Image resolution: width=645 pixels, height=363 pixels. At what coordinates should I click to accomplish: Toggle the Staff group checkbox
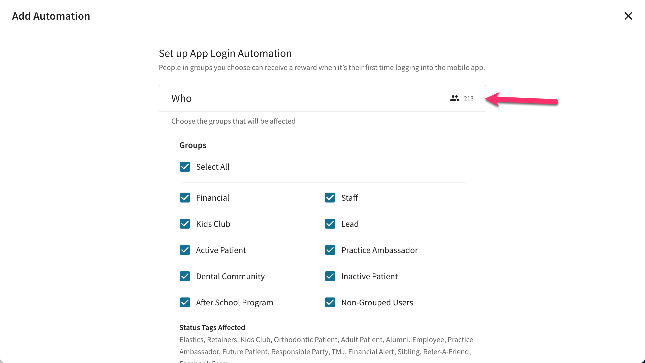(x=330, y=198)
